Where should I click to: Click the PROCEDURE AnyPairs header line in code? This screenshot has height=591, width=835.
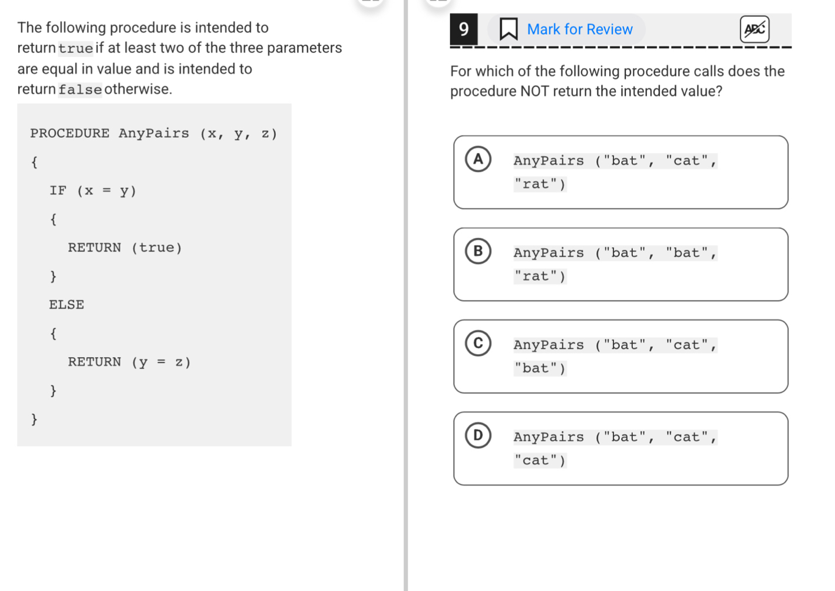point(153,133)
